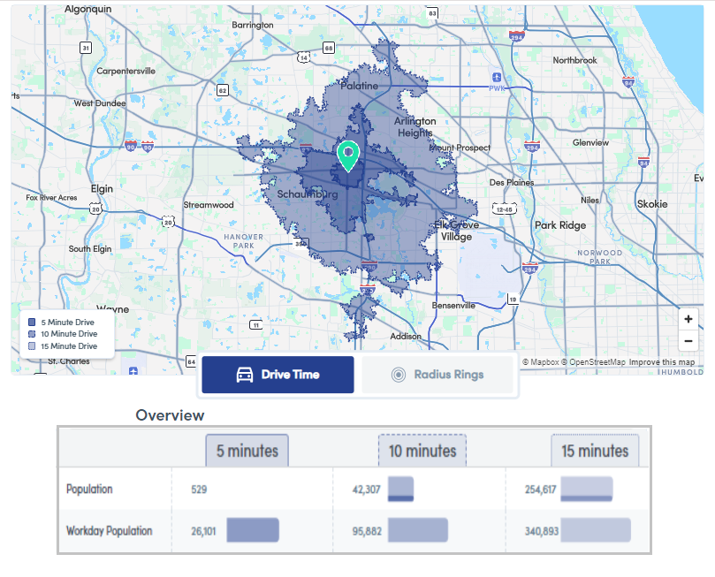Image resolution: width=715 pixels, height=577 pixels.
Task: Switch to Drive Time view
Action: pos(278,375)
